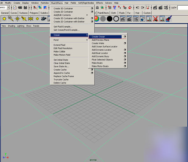Image resolution: width=188 pixels, height=162 pixels.
Task: Click the New Scene icon
Action: [15, 8]
